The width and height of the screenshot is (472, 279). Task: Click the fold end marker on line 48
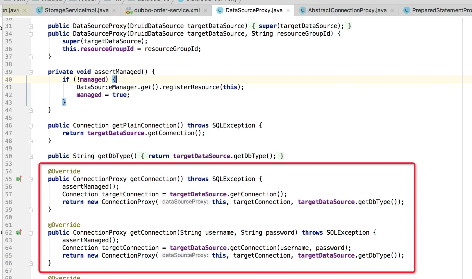pos(31,141)
